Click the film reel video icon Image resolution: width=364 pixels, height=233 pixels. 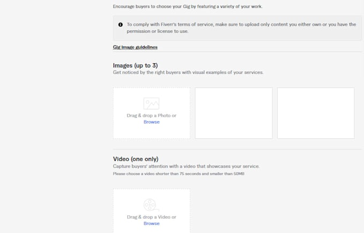(151, 205)
